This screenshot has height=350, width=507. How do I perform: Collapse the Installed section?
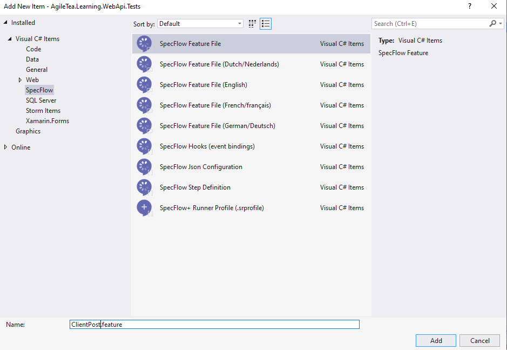5,22
